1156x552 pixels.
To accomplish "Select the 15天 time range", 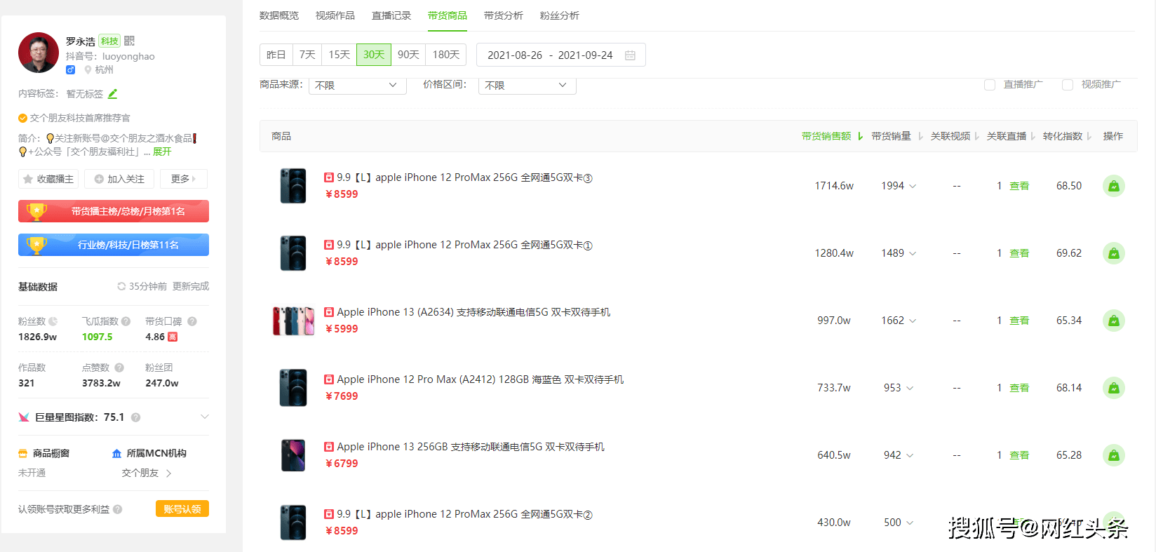I will pos(340,55).
